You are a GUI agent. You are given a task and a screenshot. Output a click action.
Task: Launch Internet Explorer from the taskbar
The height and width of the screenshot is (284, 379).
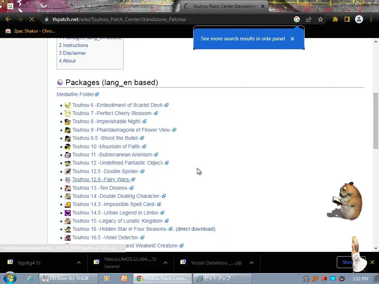(x=30, y=278)
